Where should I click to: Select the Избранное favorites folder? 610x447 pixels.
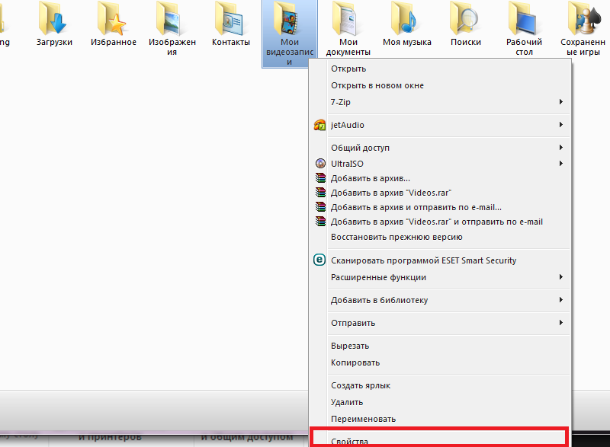coord(113,21)
